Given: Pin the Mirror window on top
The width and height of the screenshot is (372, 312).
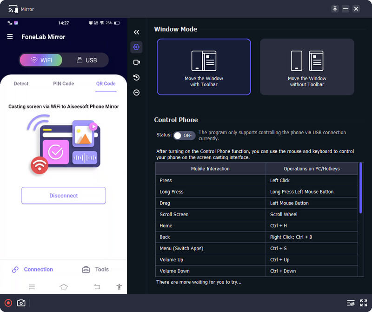Looking at the screenshot, I should 335,9.
